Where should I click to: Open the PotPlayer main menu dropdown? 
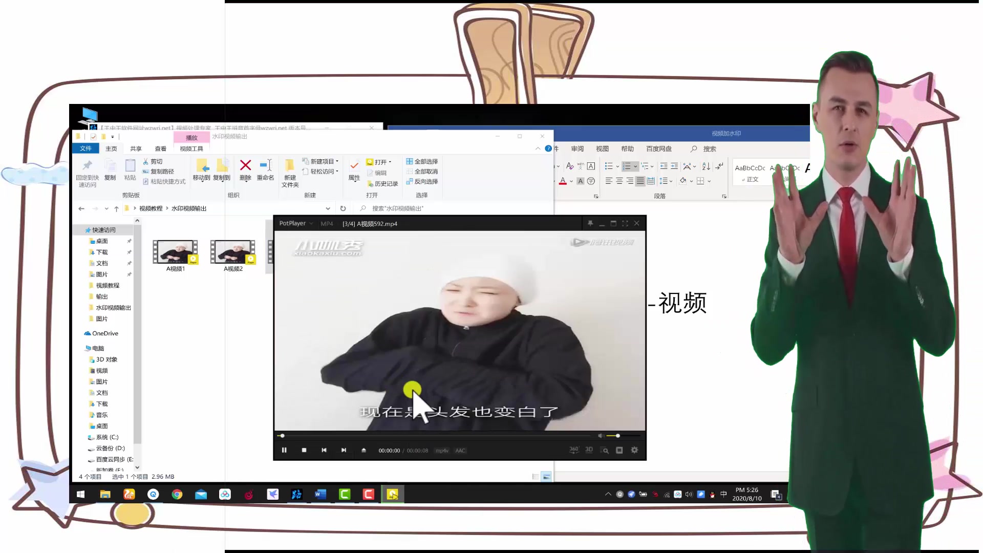click(x=296, y=223)
